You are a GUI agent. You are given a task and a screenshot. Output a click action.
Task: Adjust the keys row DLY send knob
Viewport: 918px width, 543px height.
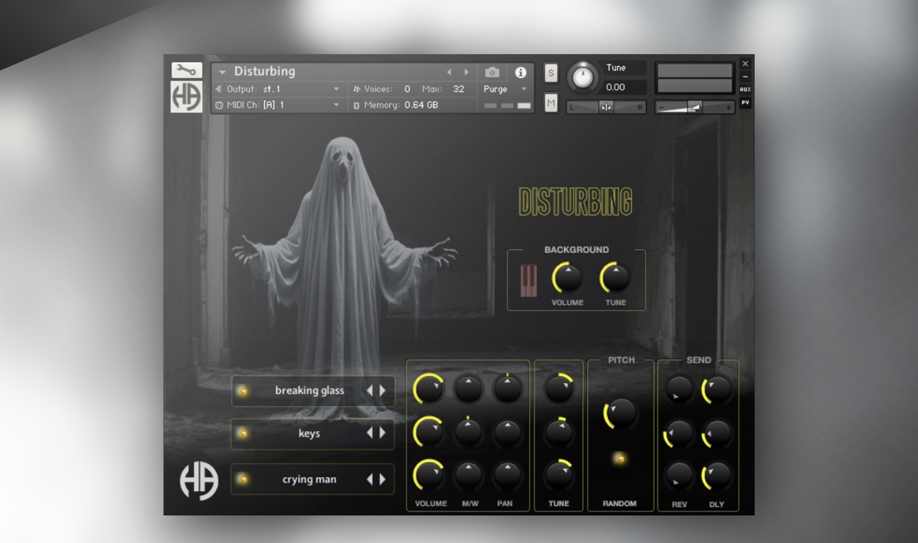[716, 432]
